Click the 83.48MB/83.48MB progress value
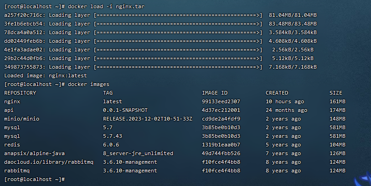Viewport: 371px width, 186px height. 293,24
